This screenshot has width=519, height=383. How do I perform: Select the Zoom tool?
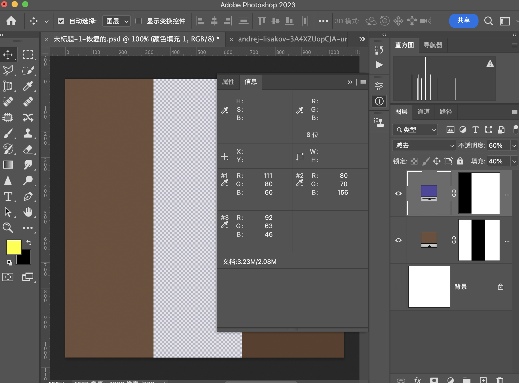click(8, 228)
